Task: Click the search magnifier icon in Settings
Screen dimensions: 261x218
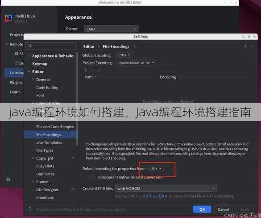Action: (x=30, y=46)
